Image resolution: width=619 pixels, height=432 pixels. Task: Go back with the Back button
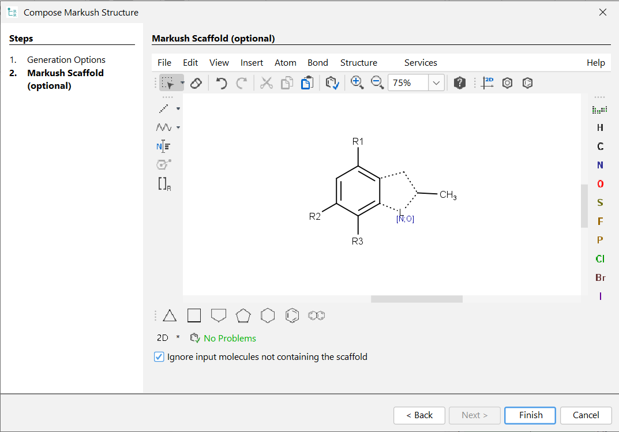pyautogui.click(x=419, y=415)
